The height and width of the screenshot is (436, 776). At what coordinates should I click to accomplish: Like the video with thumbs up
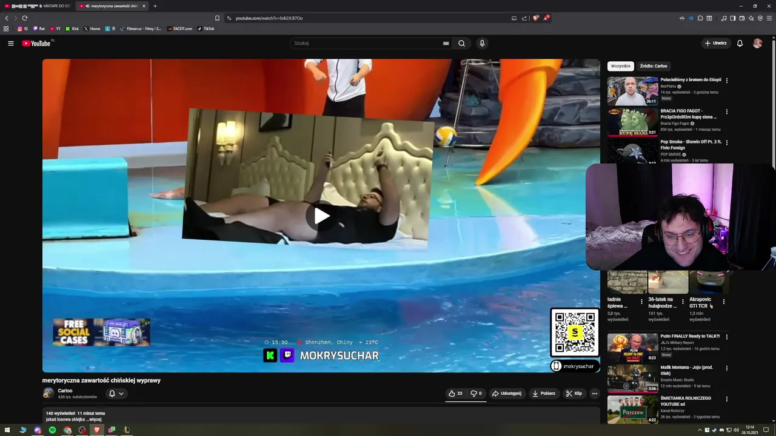455,394
